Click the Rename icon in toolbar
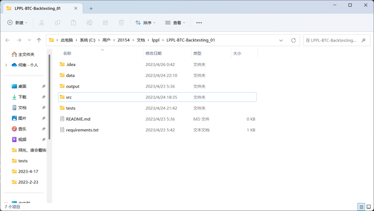This screenshot has width=374, height=211. click(x=89, y=22)
